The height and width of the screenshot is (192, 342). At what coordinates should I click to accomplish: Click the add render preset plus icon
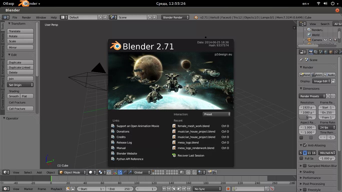pos(328,96)
